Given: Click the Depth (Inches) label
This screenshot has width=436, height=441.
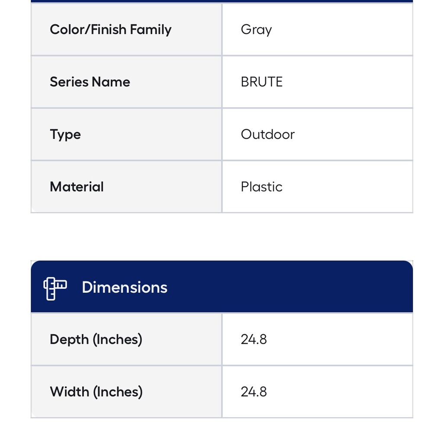Looking at the screenshot, I should coord(96,339).
